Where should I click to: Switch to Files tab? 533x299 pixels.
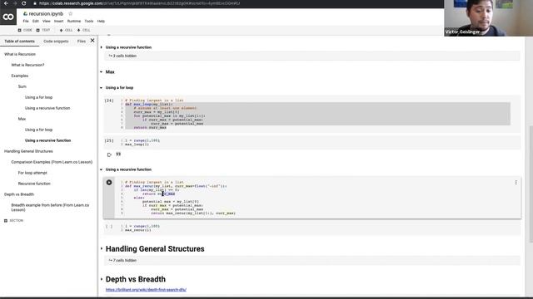coord(82,41)
